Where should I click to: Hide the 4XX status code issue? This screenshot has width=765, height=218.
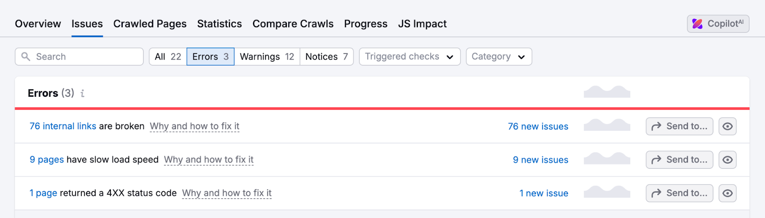pyautogui.click(x=727, y=193)
